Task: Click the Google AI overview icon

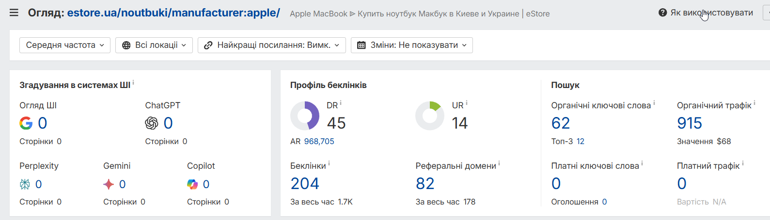Action: (26, 123)
